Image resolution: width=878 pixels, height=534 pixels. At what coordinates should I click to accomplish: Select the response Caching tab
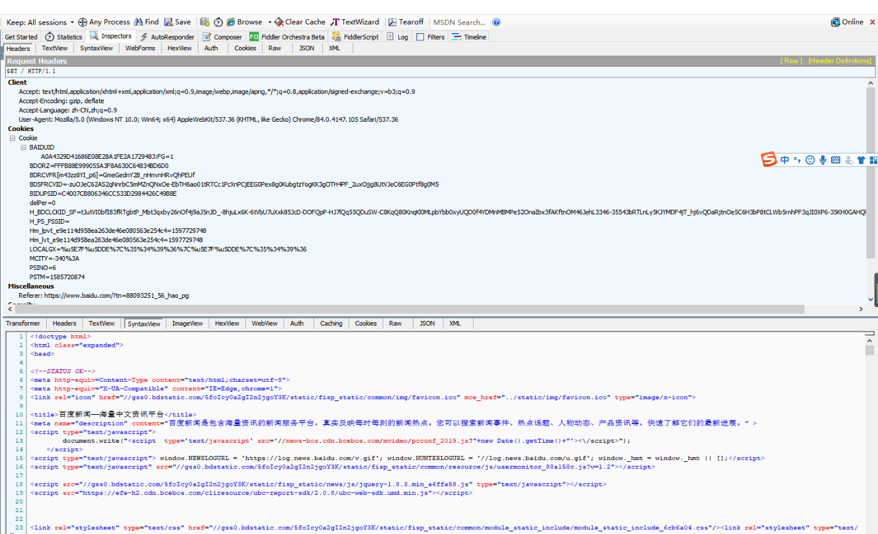(331, 324)
